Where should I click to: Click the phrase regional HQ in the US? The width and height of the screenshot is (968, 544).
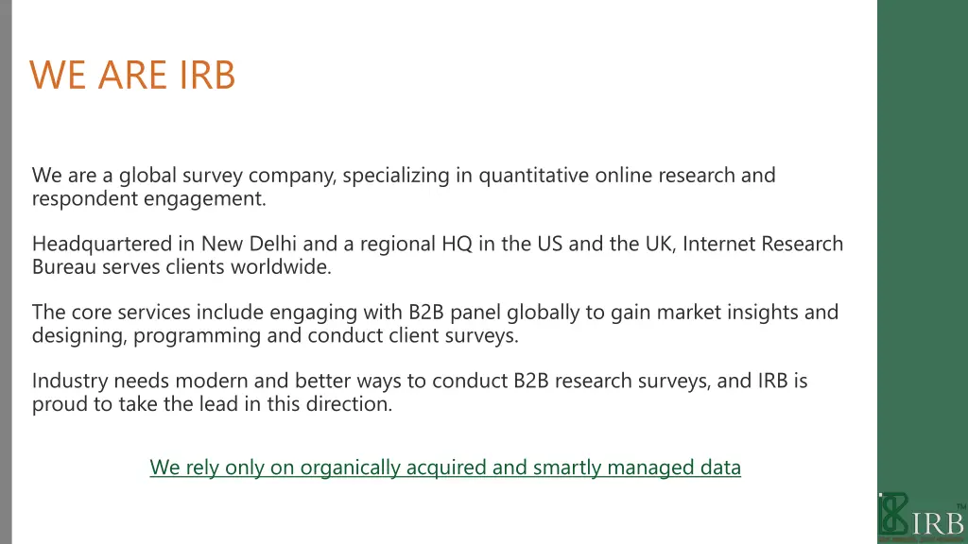tap(461, 244)
